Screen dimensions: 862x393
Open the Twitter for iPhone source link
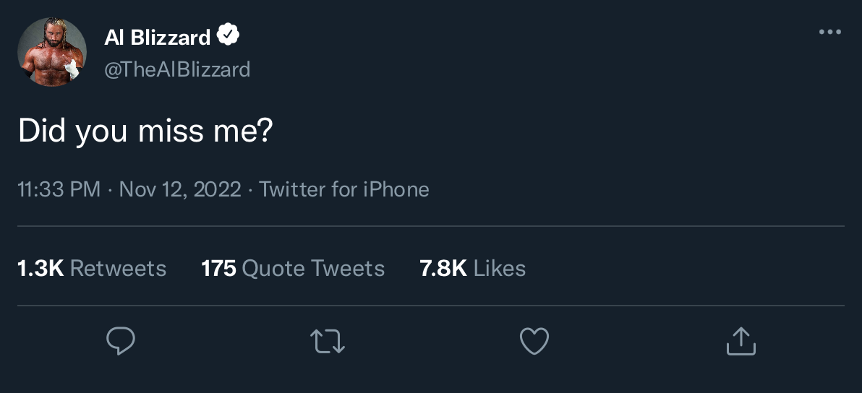pos(344,189)
